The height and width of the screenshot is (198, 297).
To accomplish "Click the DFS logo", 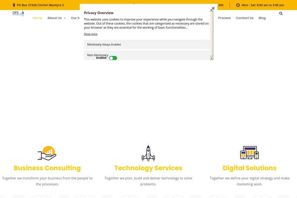I will 18,13.
